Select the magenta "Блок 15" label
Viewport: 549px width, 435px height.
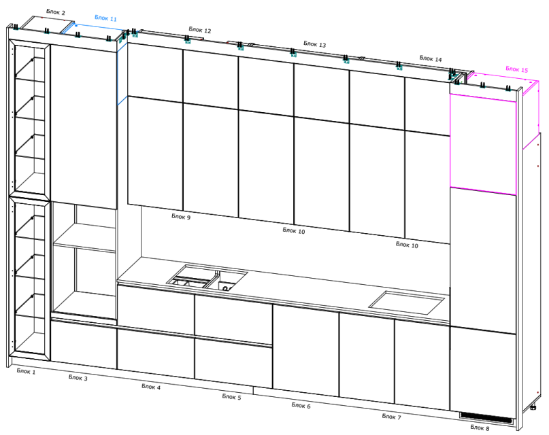pyautogui.click(x=516, y=69)
